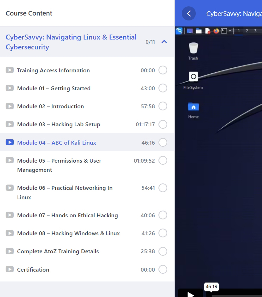Image resolution: width=262 pixels, height=297 pixels.
Task: Check off the Certification lesson circle
Action: click(x=163, y=269)
